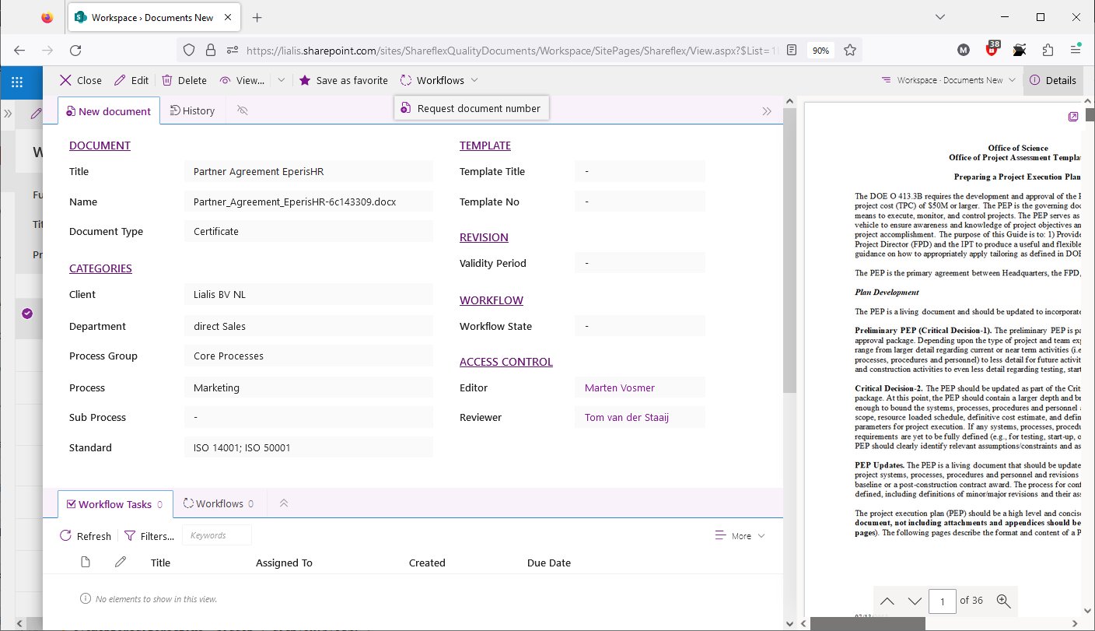1095x631 pixels.
Task: Click the 90% zoom level badge
Action: point(820,50)
